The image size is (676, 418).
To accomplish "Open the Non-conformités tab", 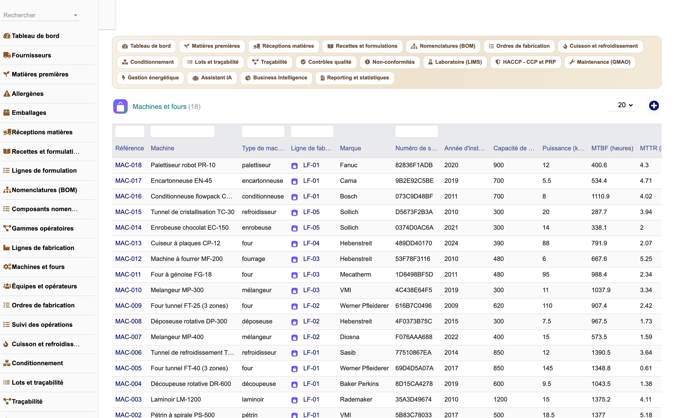I will [390, 62].
